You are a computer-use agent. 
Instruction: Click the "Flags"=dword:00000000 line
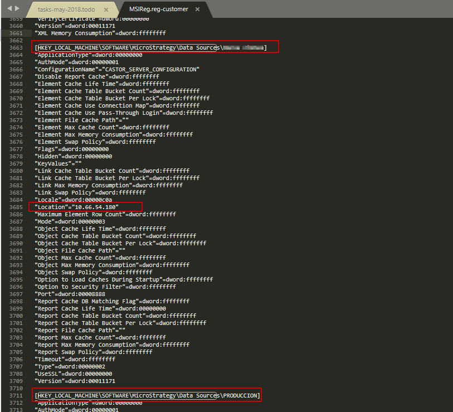click(x=72, y=149)
